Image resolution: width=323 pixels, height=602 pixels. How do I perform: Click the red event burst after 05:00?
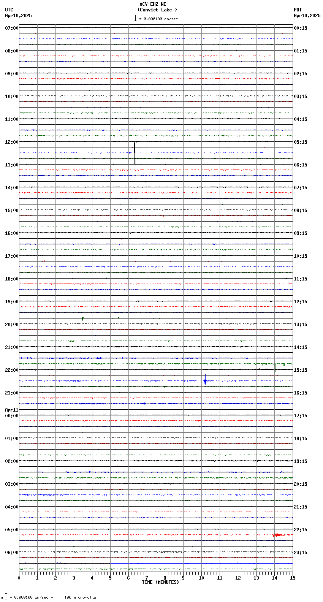(x=278, y=535)
